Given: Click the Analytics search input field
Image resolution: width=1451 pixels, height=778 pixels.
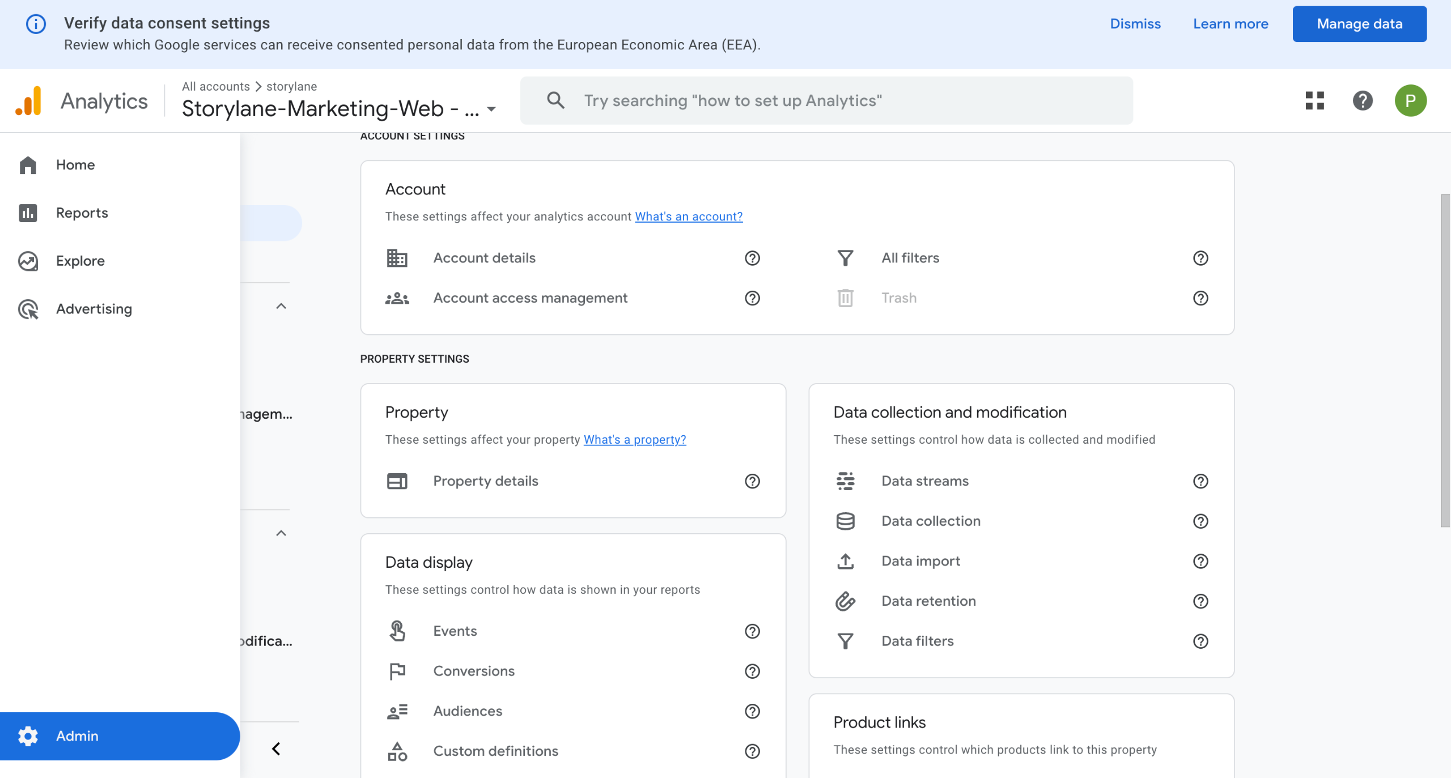Looking at the screenshot, I should (826, 100).
